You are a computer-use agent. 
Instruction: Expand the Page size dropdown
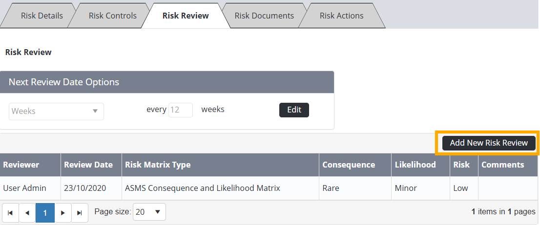(149, 212)
